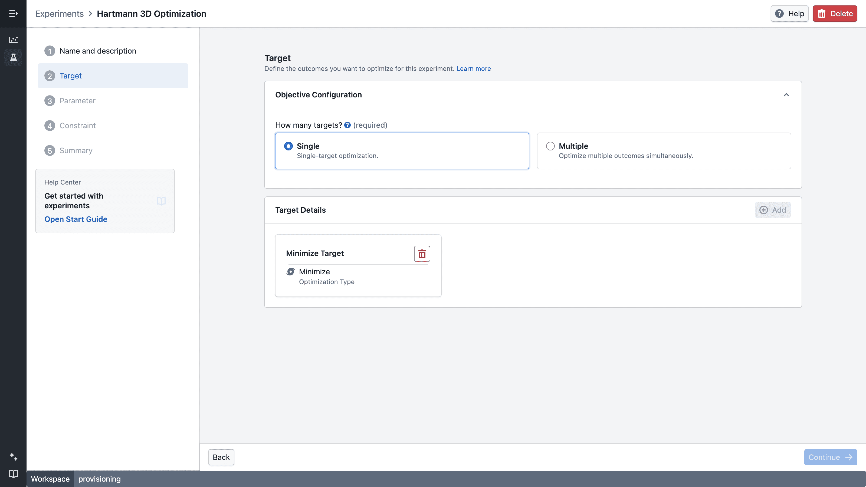Click the Optimization Type label
Image resolution: width=866 pixels, height=487 pixels.
click(x=326, y=282)
